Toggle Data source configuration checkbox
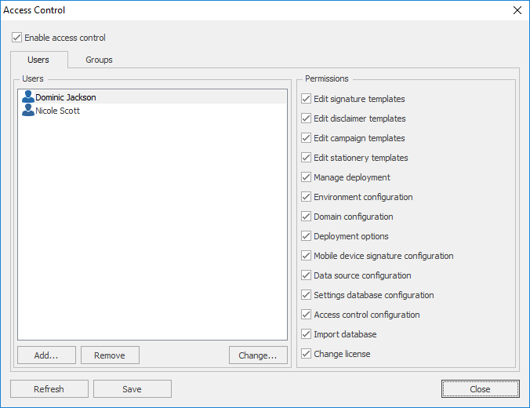This screenshot has height=408, width=530. coord(306,275)
